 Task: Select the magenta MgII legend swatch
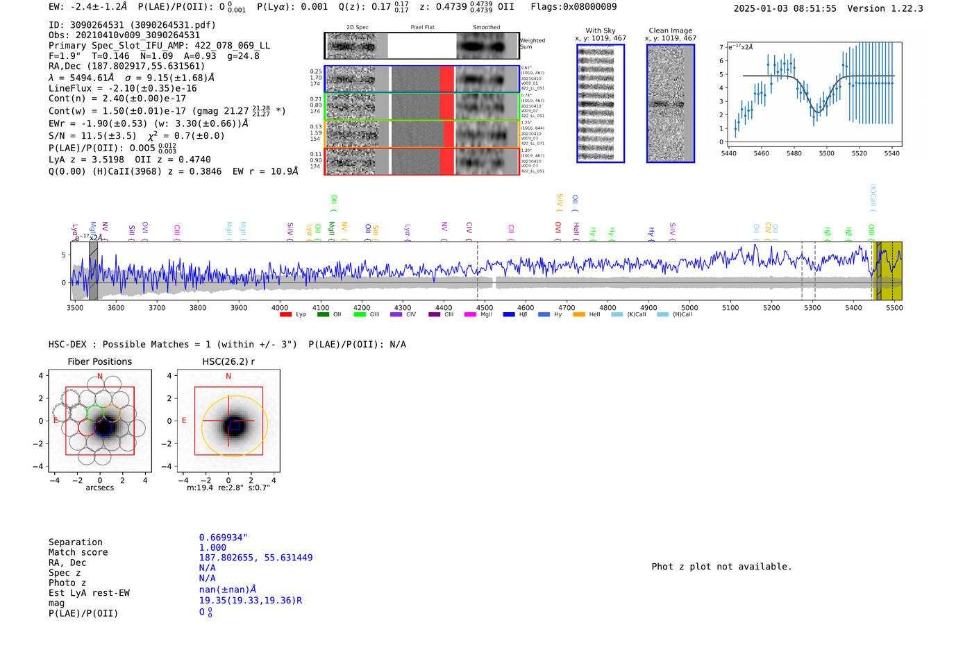point(471,315)
